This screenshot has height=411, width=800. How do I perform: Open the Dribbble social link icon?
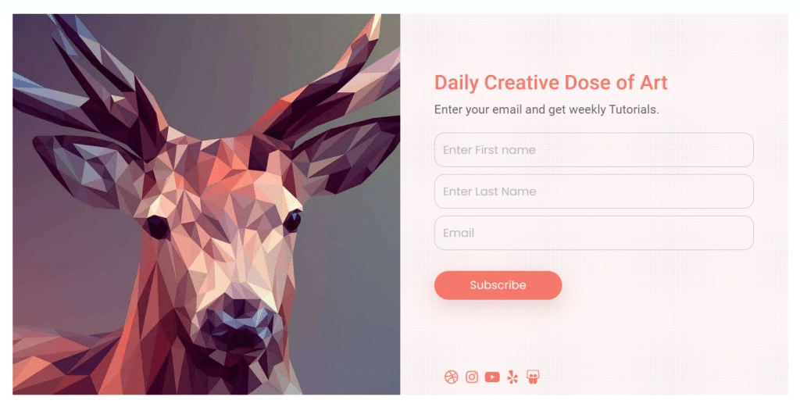click(451, 377)
